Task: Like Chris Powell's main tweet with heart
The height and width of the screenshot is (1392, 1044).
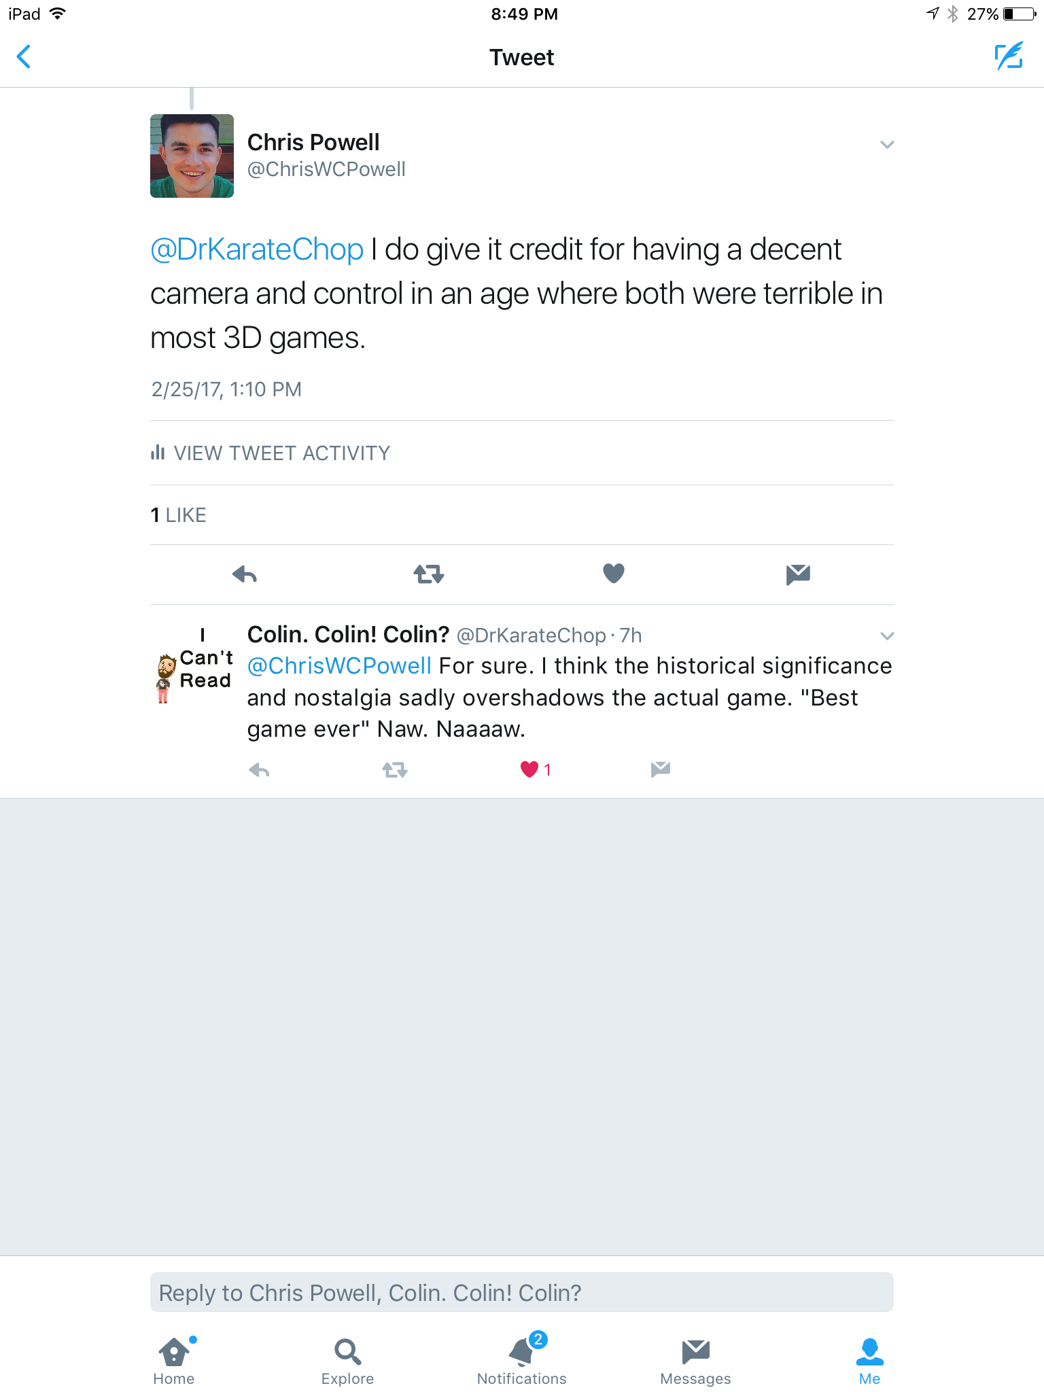Action: (x=614, y=574)
